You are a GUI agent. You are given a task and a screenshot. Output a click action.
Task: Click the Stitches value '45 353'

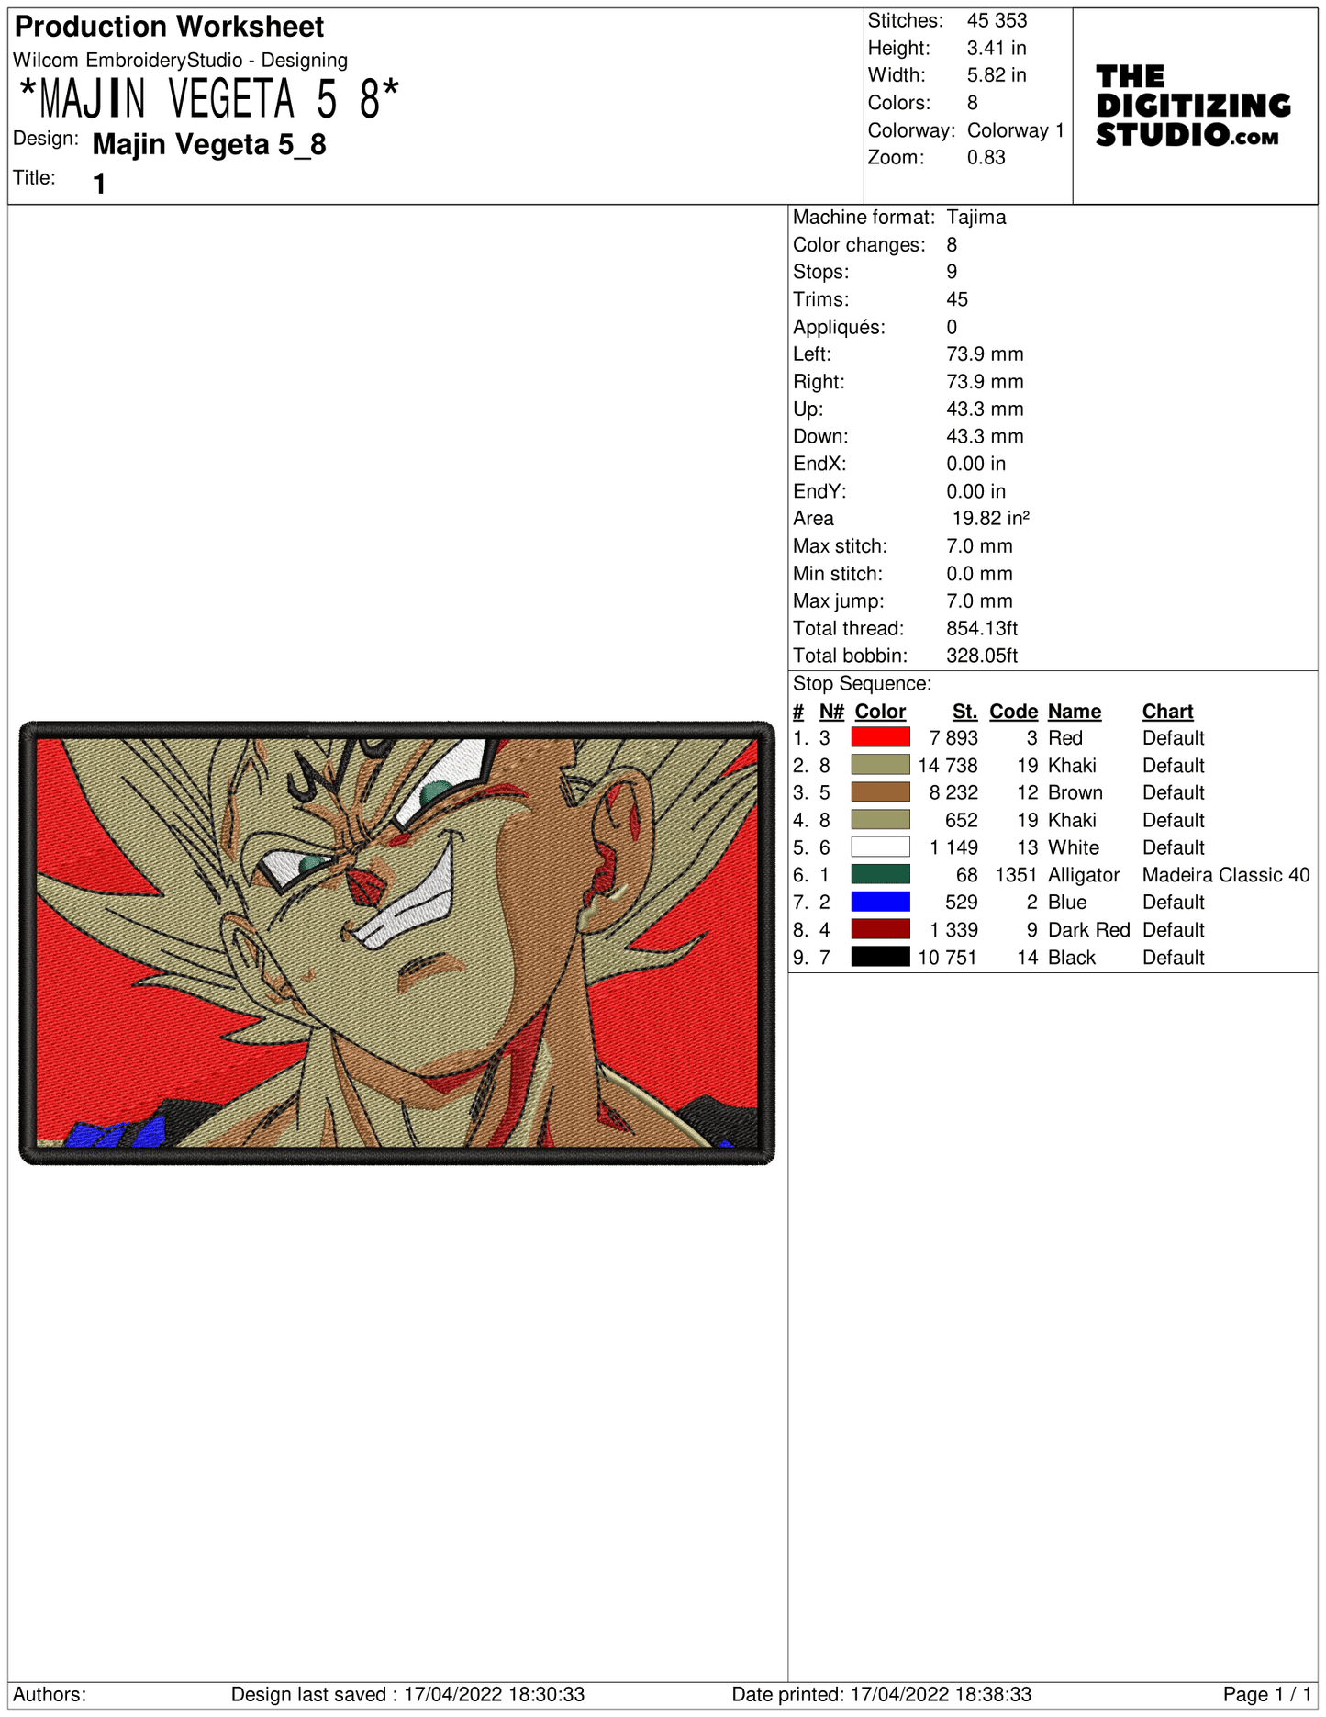coord(997,20)
